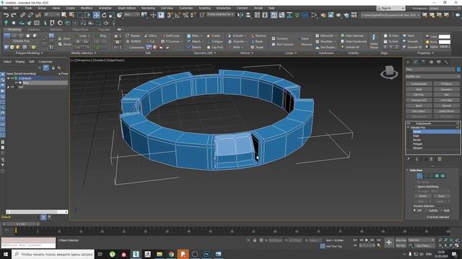Image resolution: width=462 pixels, height=259 pixels.
Task: Open the Modifiers menu
Action: 87,8
